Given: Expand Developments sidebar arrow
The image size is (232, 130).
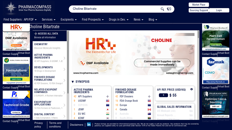Looking at the screenshot, I should click(x=64, y=69).
